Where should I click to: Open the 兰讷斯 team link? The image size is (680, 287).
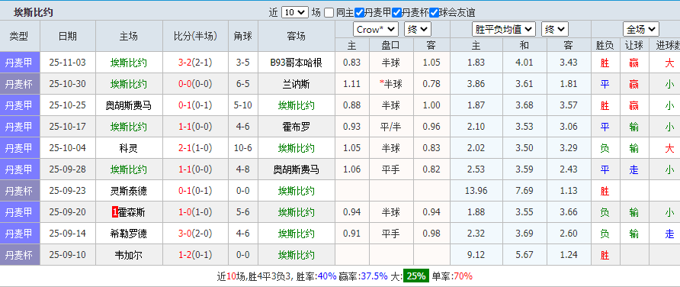(x=297, y=84)
